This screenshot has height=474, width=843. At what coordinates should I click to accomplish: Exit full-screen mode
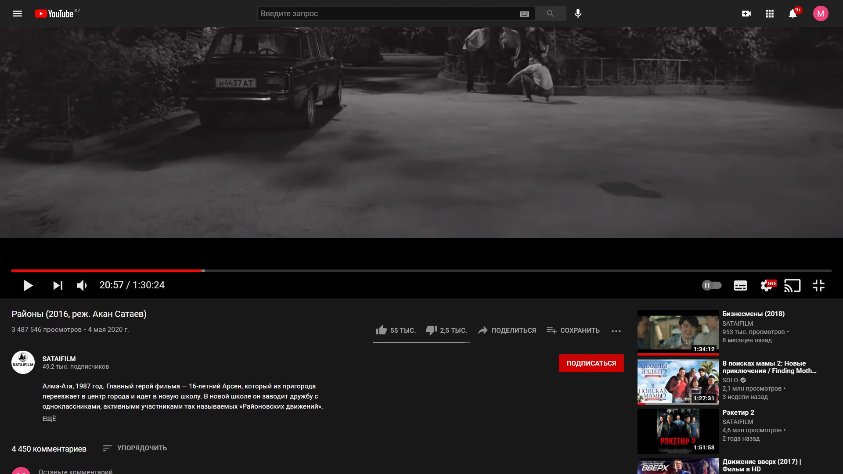(x=818, y=286)
